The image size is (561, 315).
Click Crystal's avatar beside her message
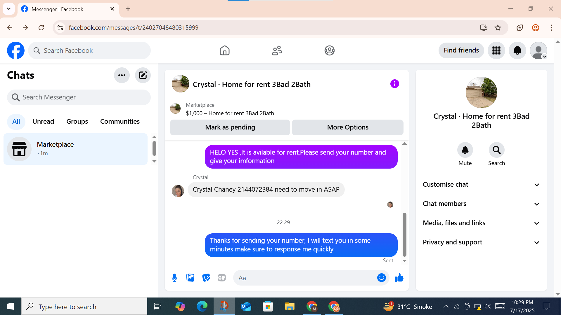(x=178, y=191)
